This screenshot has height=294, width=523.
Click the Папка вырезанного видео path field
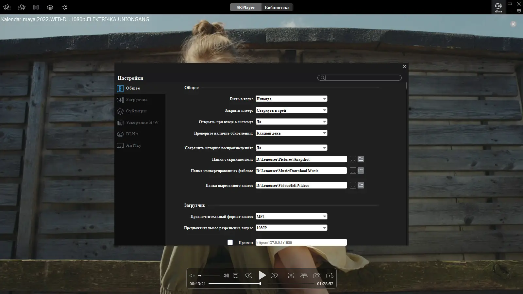(x=301, y=186)
